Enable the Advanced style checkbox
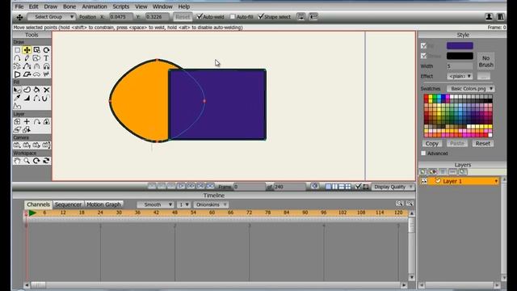The width and height of the screenshot is (517, 291). (x=423, y=154)
